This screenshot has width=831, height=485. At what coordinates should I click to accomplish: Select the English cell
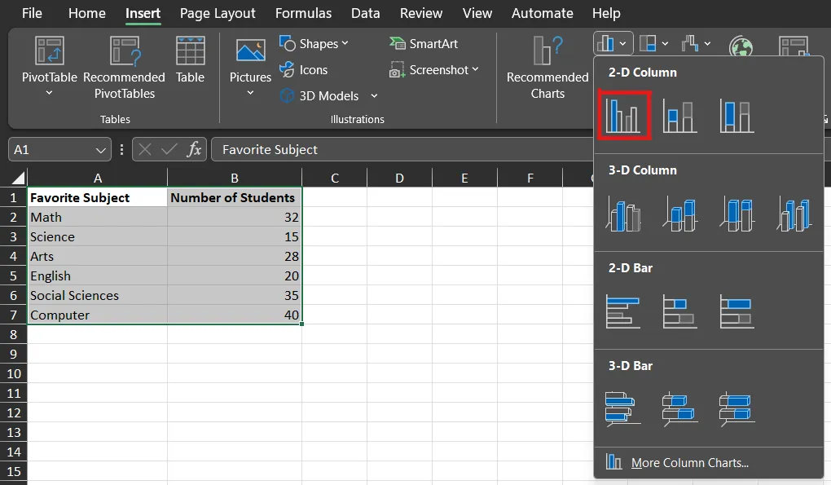tap(98, 276)
